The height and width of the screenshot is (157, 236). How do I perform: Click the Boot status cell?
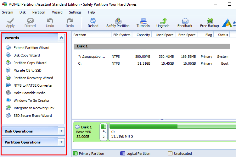225,63
